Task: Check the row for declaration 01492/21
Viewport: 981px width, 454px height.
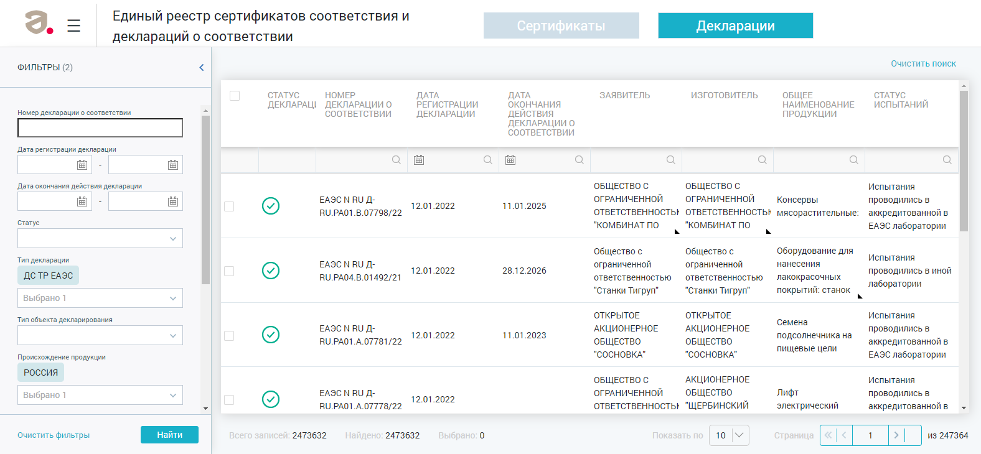Action: coord(229,271)
